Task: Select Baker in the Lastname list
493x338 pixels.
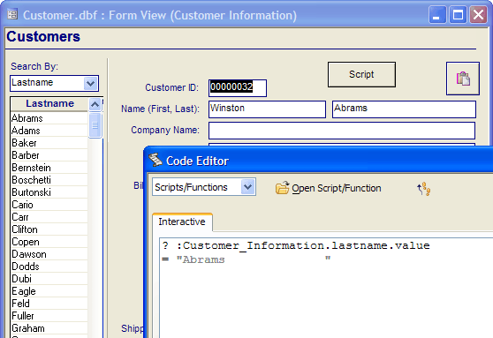Action: (49, 143)
